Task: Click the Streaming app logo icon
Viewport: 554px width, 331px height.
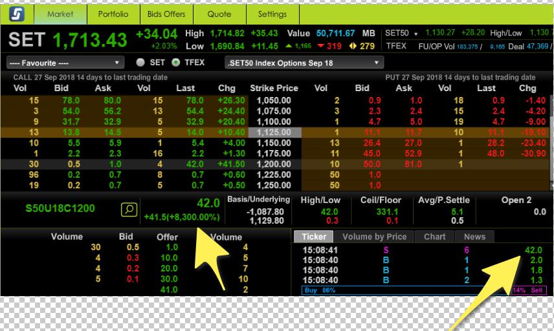Action: 17,14
